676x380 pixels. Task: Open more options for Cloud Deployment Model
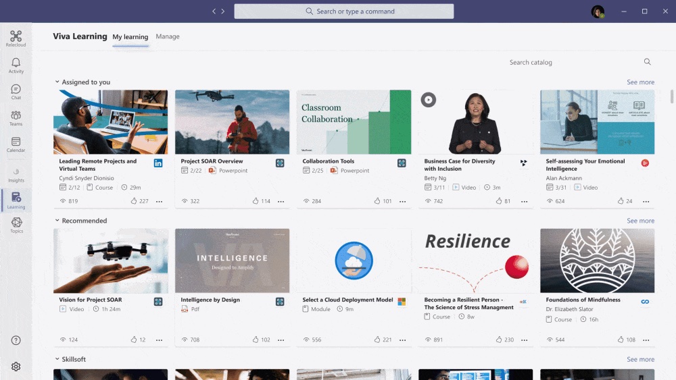coord(402,340)
